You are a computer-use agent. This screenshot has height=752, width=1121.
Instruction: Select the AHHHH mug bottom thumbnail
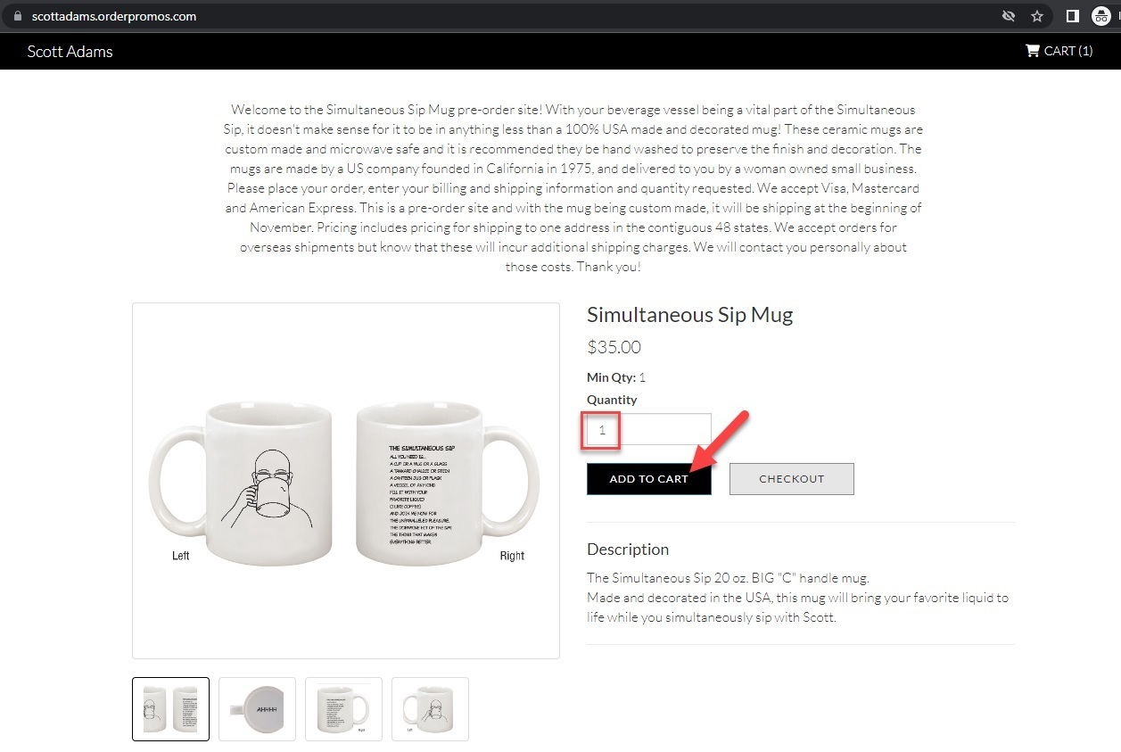tap(257, 709)
